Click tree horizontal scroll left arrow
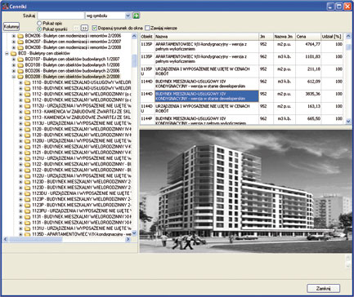 click(6, 239)
